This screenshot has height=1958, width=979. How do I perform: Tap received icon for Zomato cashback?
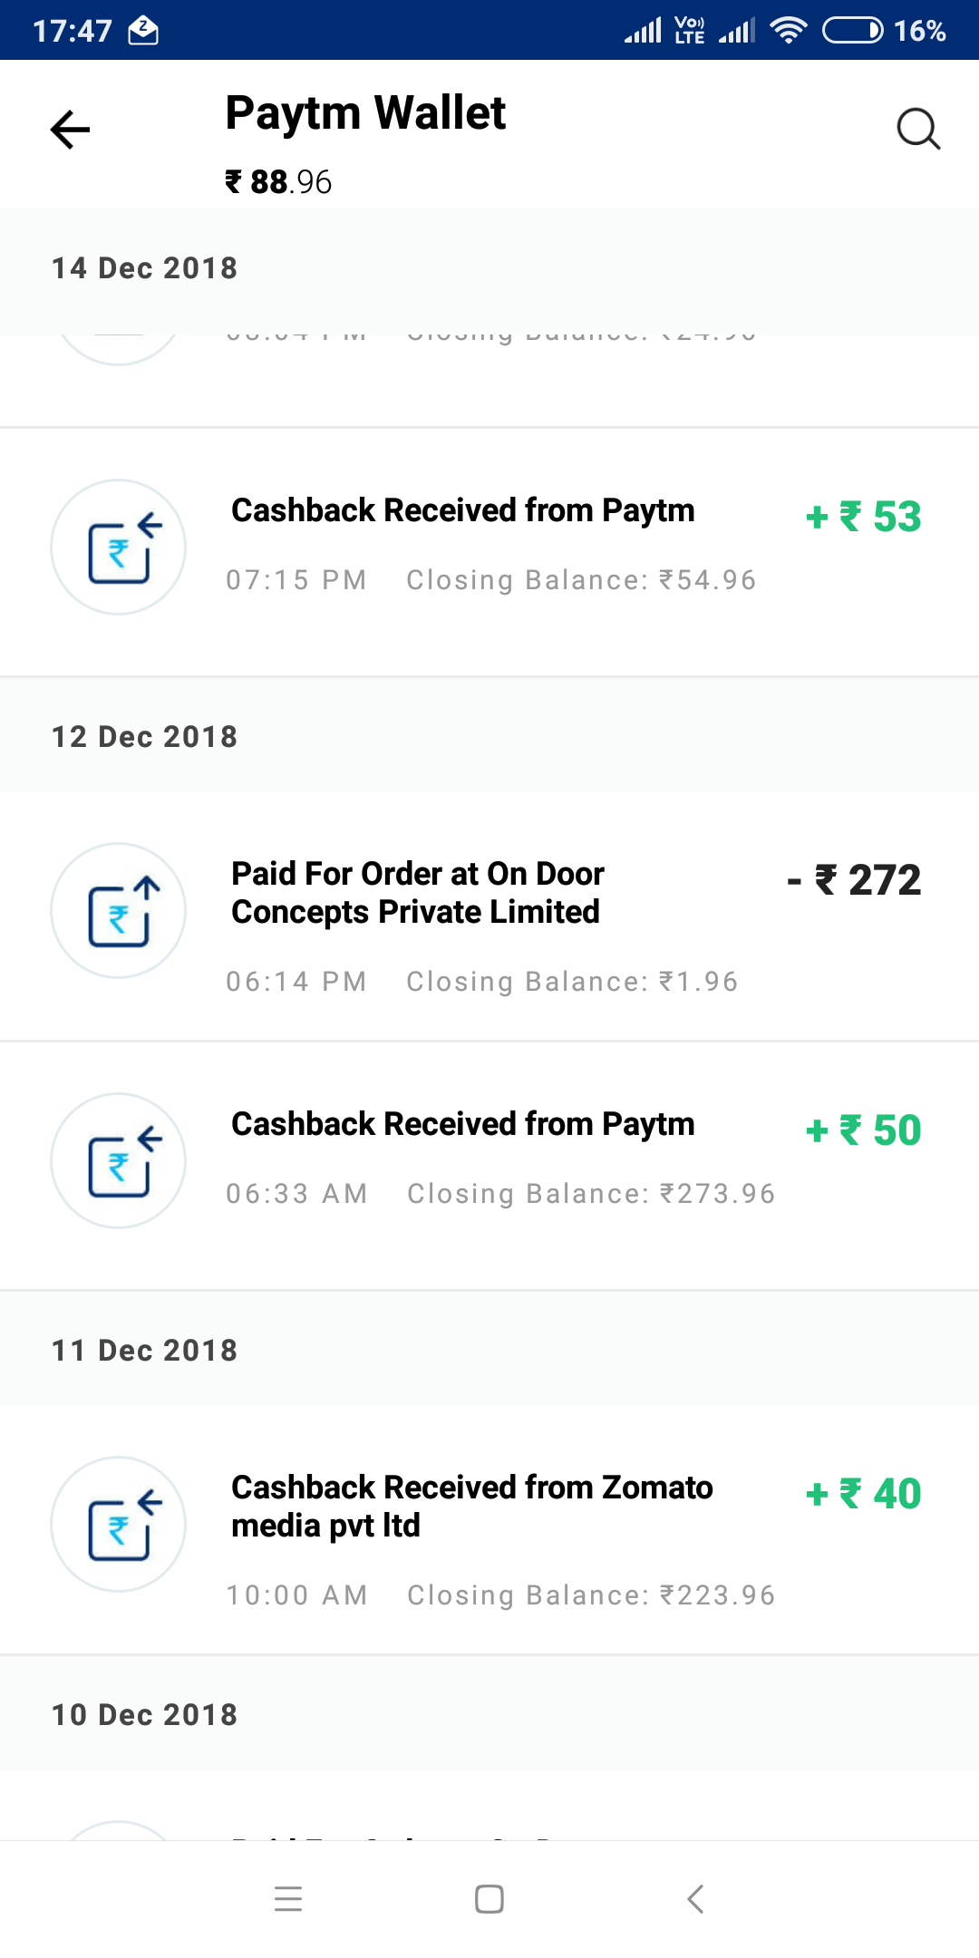(118, 1524)
